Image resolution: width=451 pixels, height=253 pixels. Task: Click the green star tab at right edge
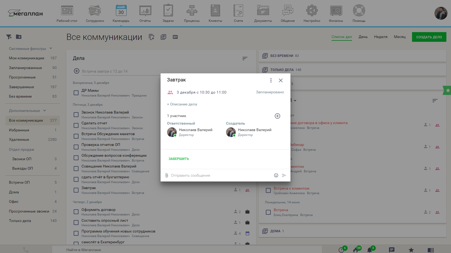[x=447, y=90]
